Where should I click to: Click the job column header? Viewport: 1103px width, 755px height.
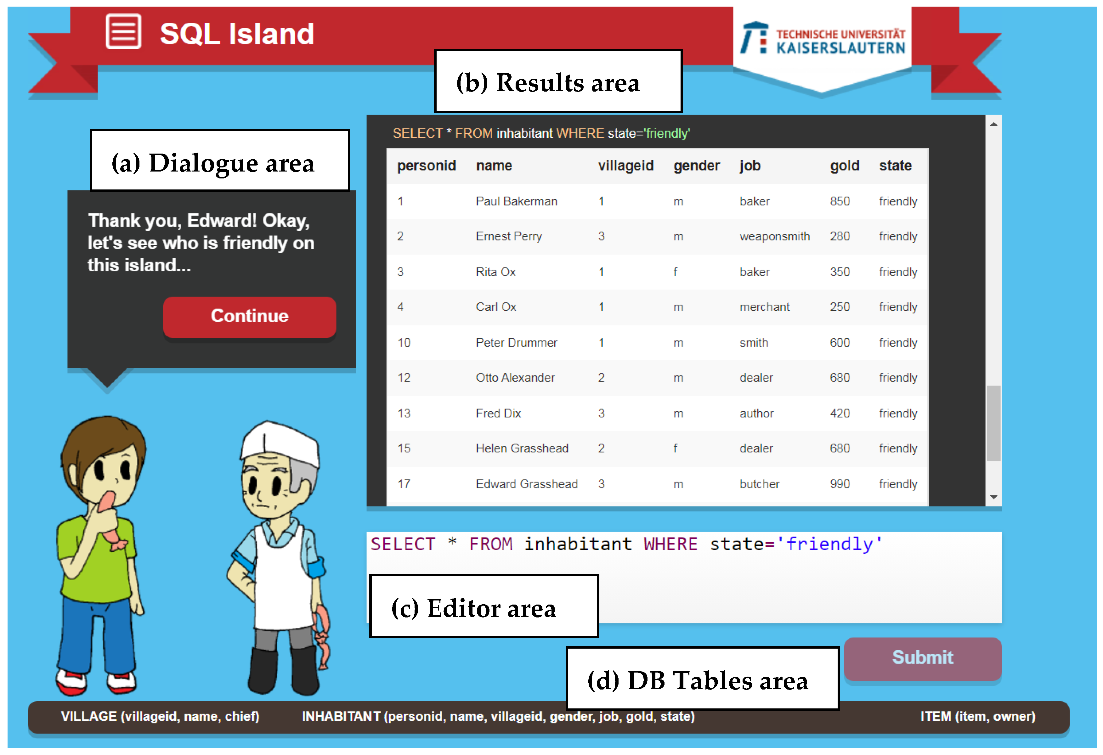point(750,166)
